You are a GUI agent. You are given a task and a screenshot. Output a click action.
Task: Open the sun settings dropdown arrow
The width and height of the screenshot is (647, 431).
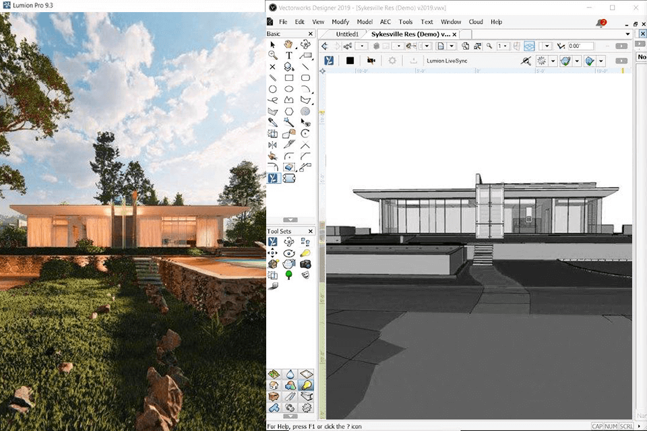553,61
